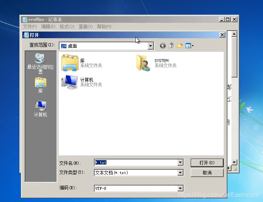Click Notepad vertical scrollbar thumb
The height and width of the screenshot is (202, 263).
point(234,57)
